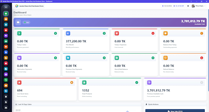Open the green people-group sidebar icon
Image resolution: width=209 pixels, height=112 pixels.
coord(6,41)
